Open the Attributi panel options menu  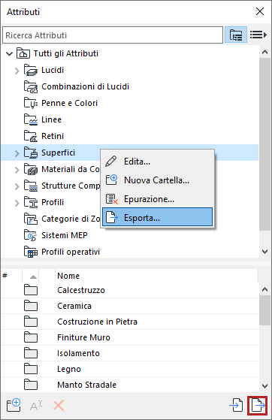[x=258, y=35]
